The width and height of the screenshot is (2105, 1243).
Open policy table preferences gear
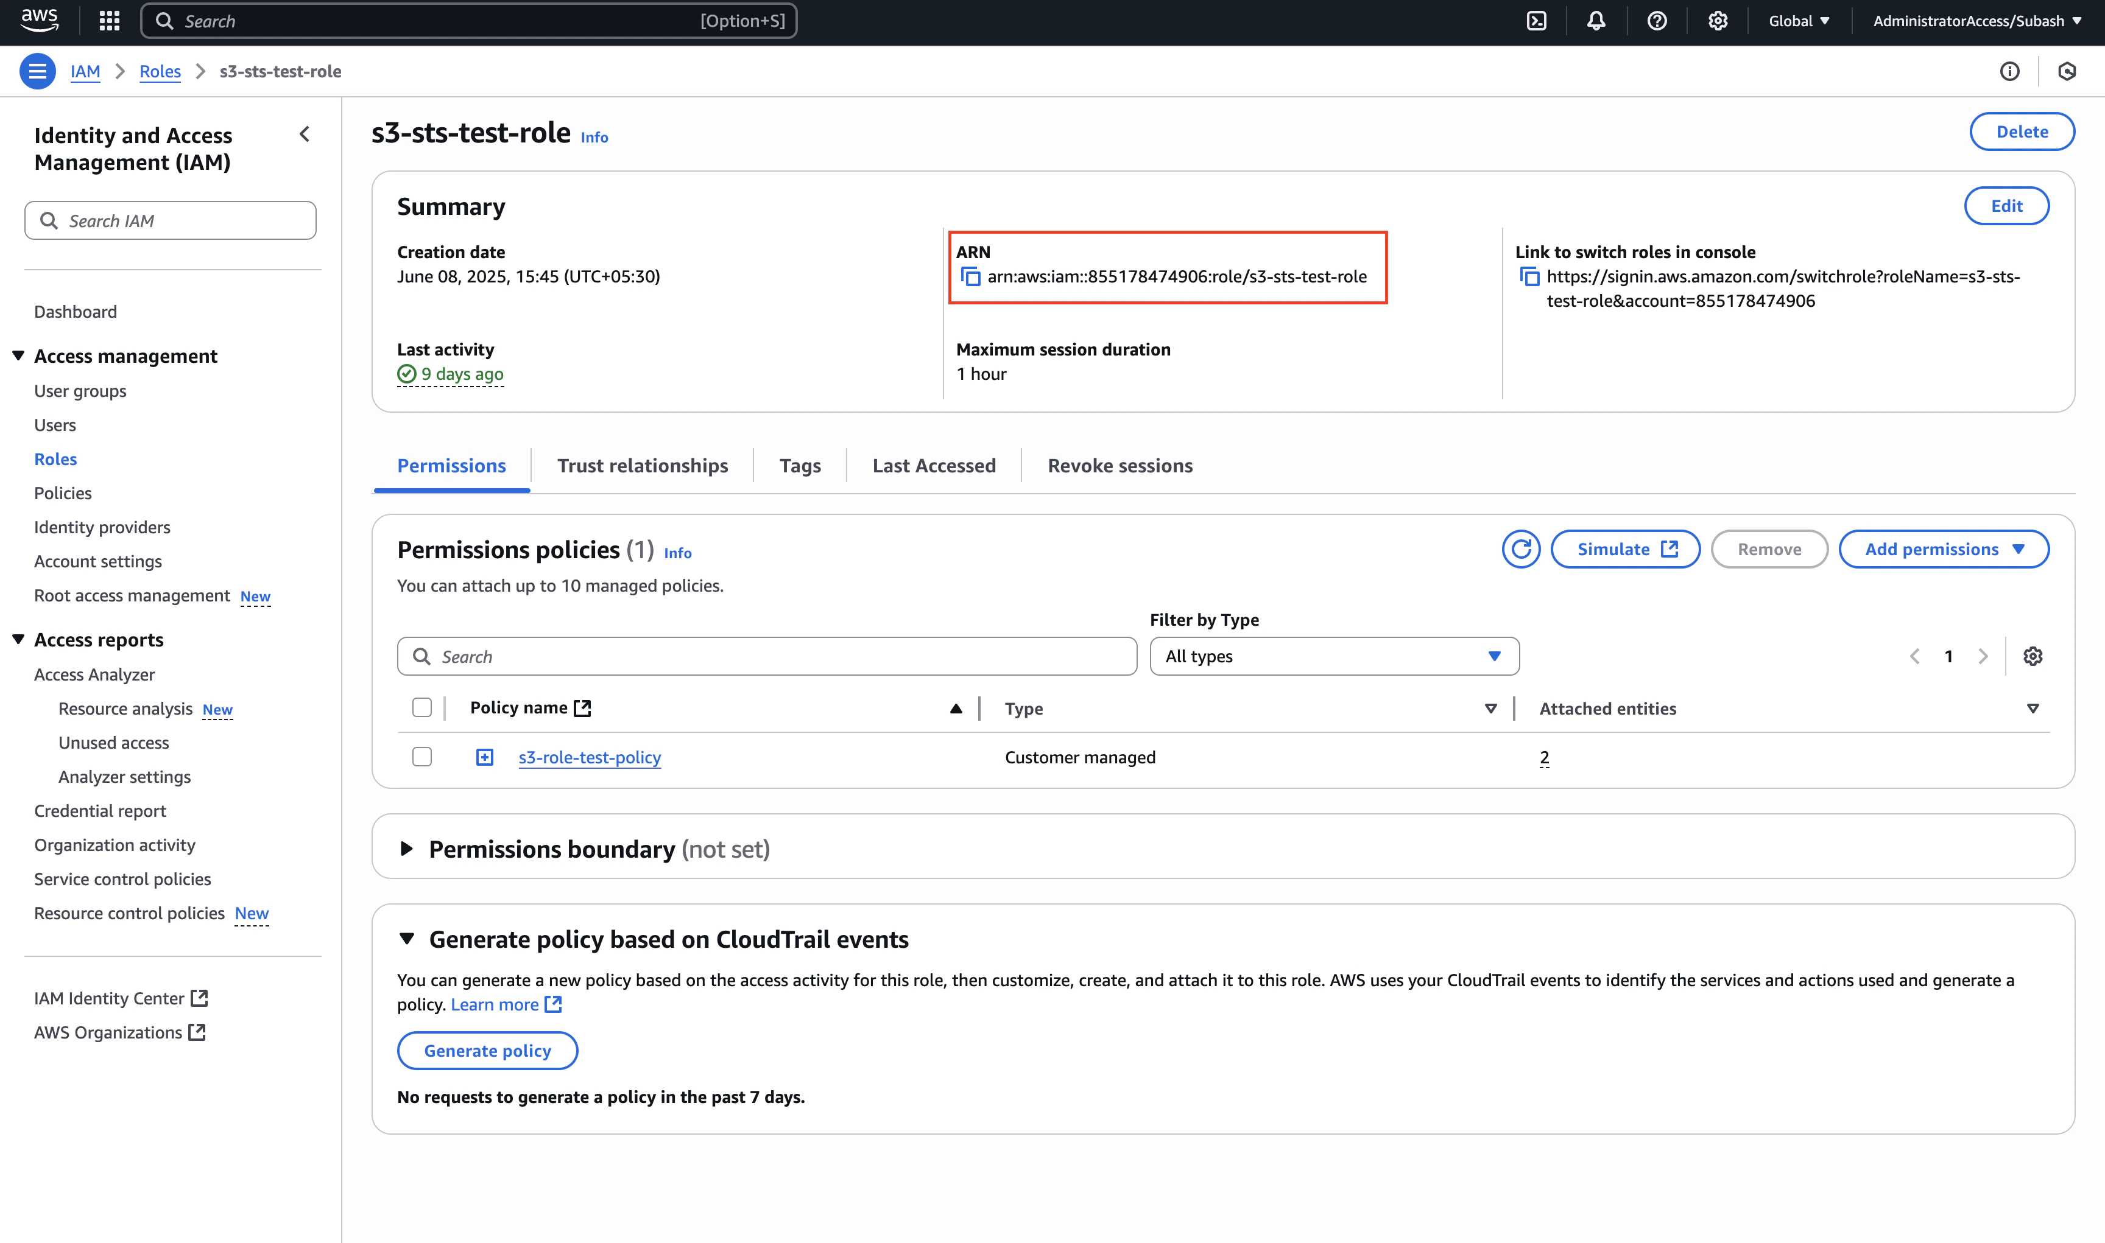coord(2033,656)
